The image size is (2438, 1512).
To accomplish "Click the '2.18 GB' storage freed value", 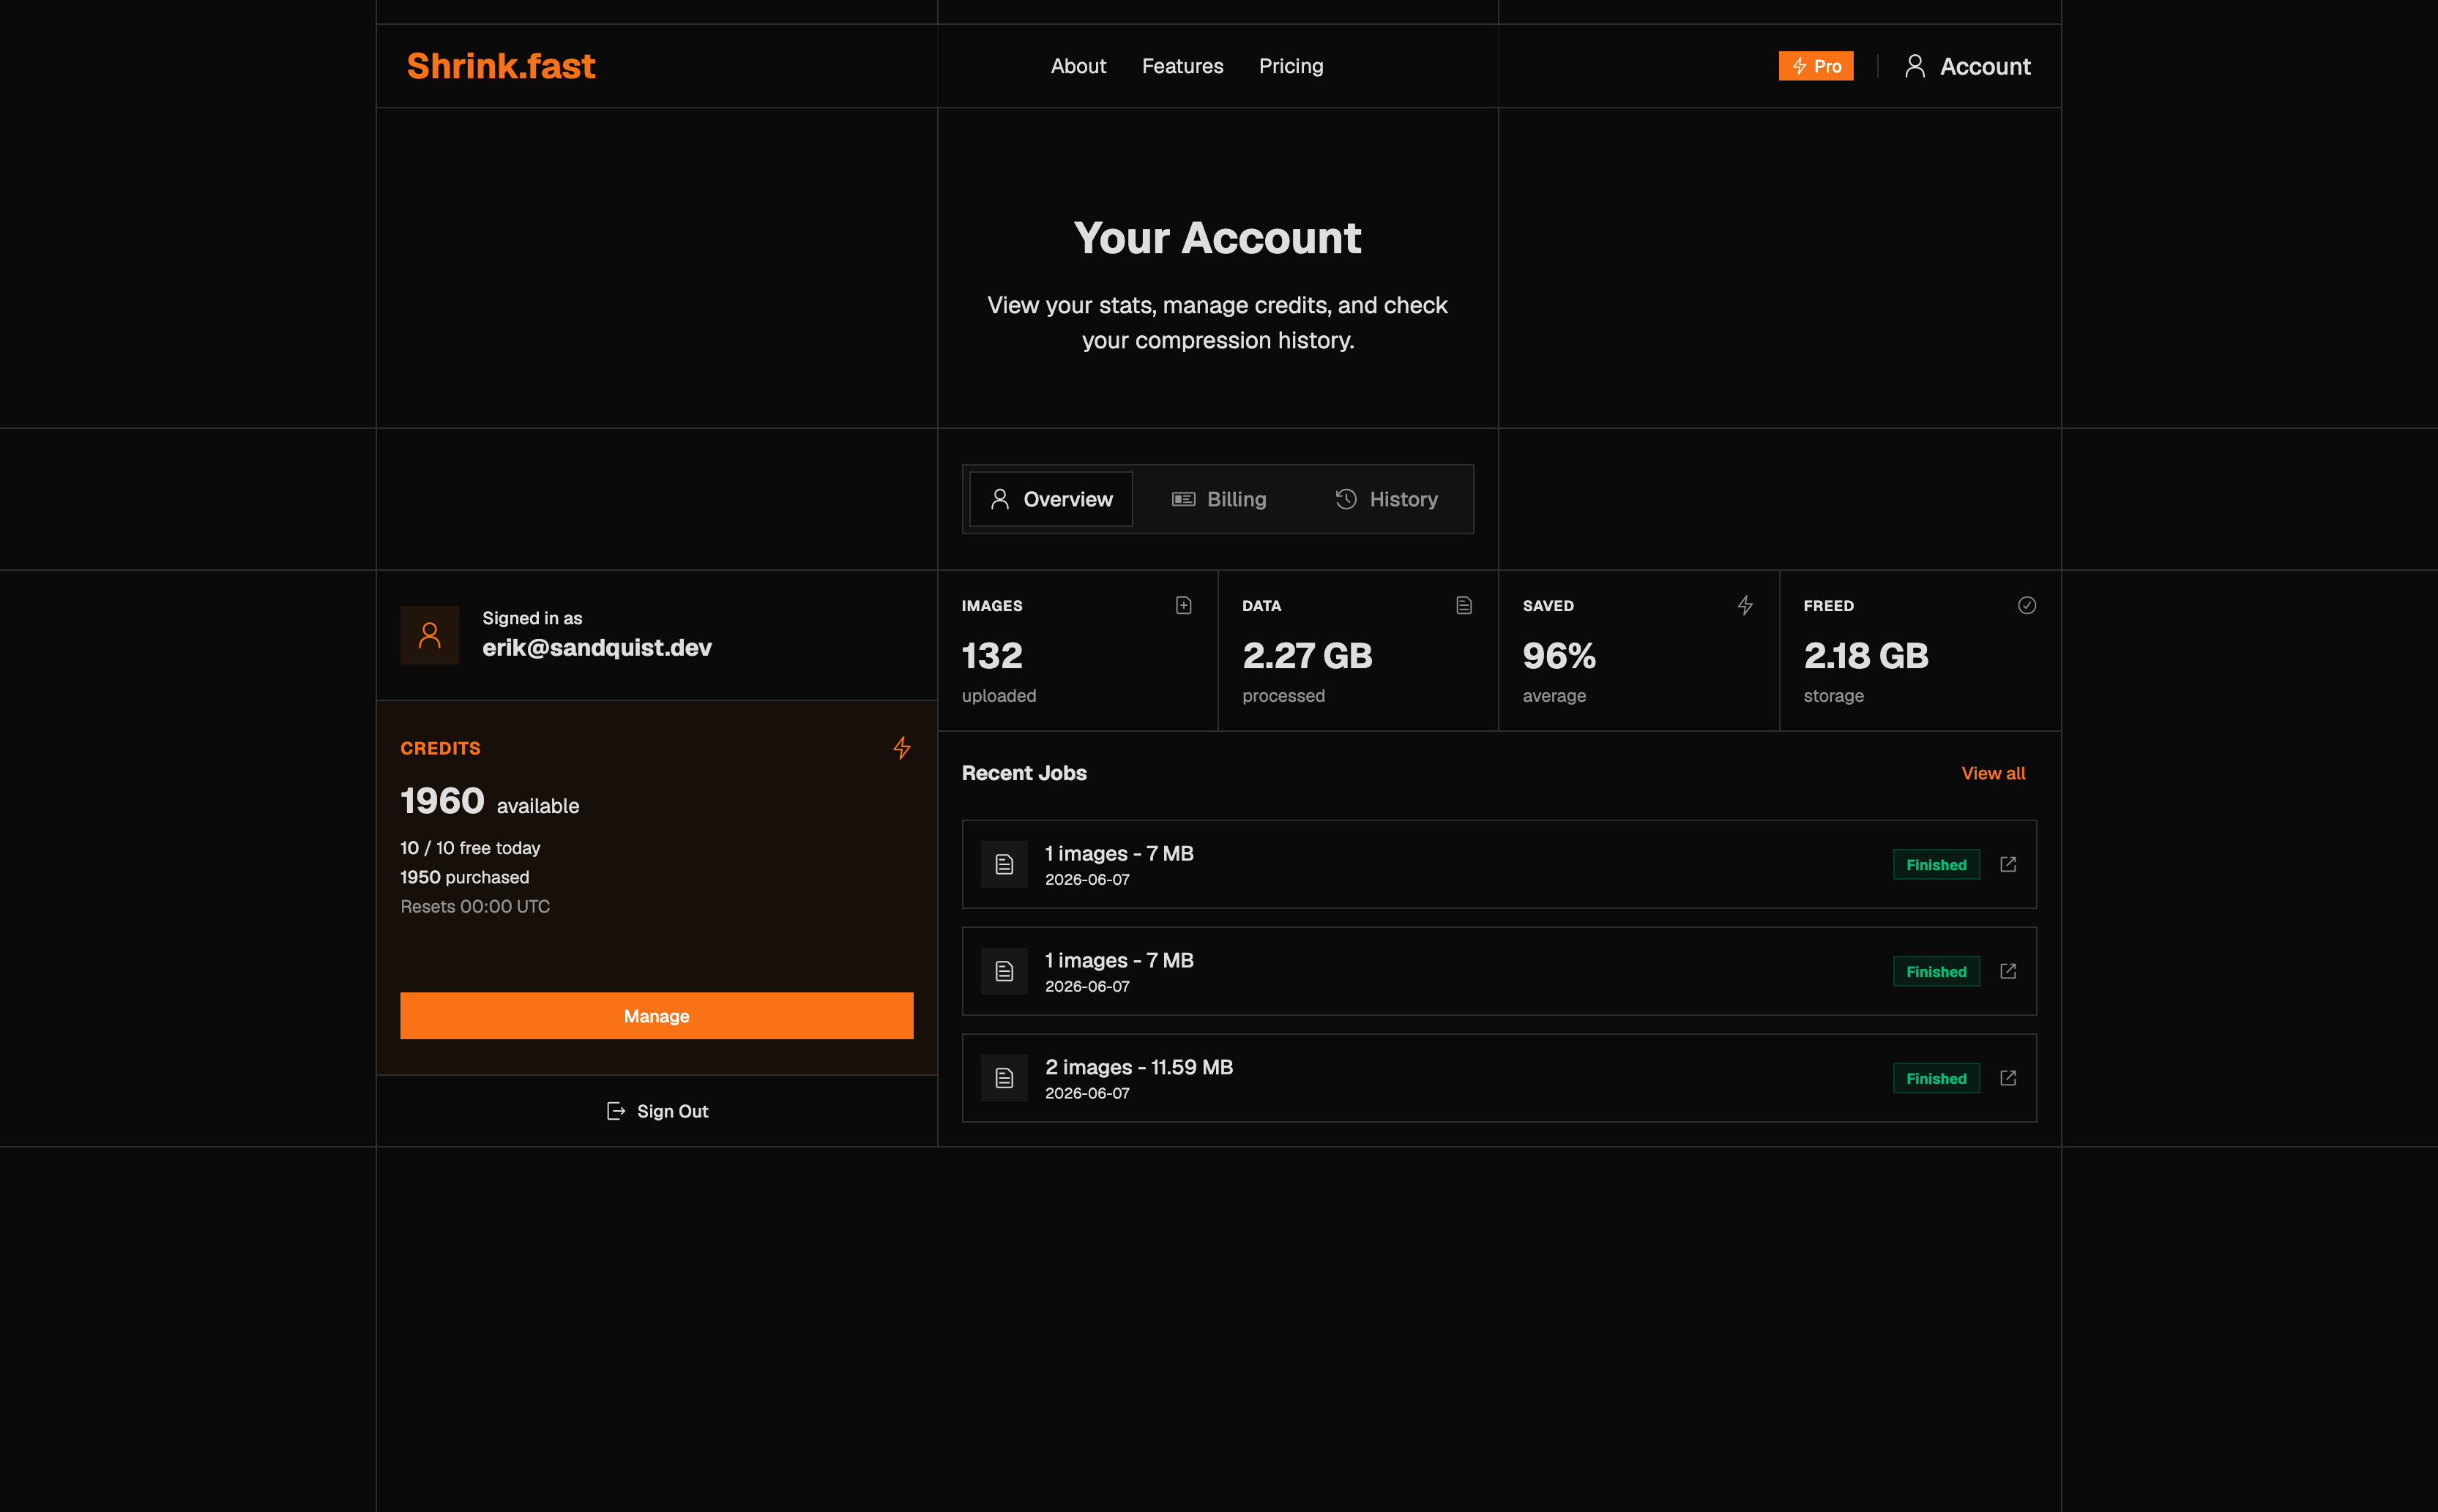I will click(1865, 656).
